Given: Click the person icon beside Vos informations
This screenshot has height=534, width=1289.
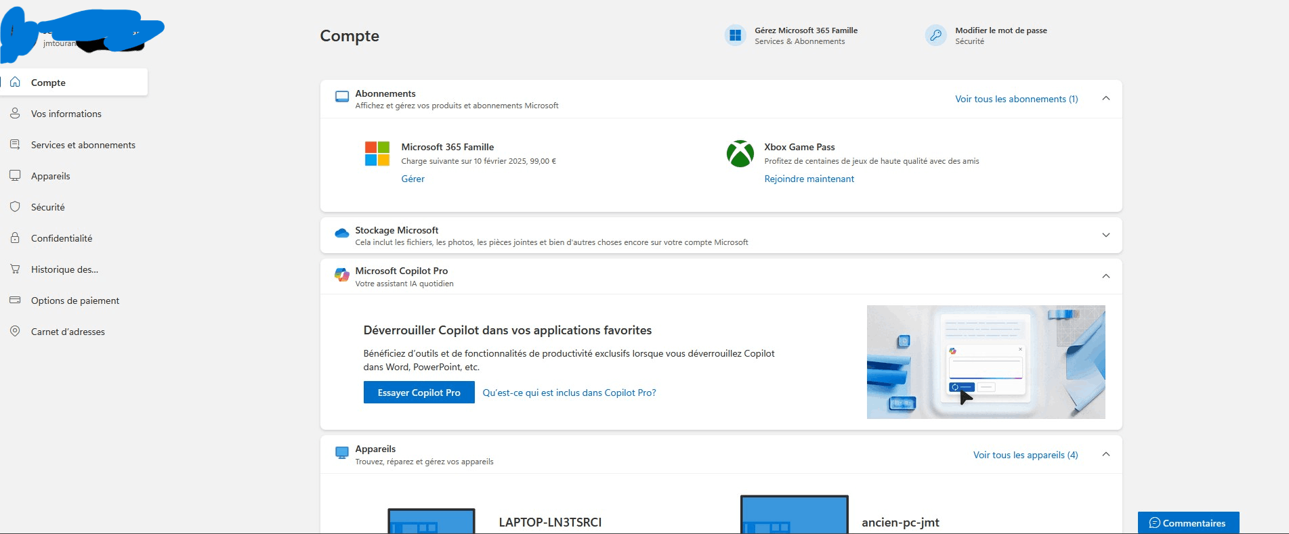Looking at the screenshot, I should 15,113.
